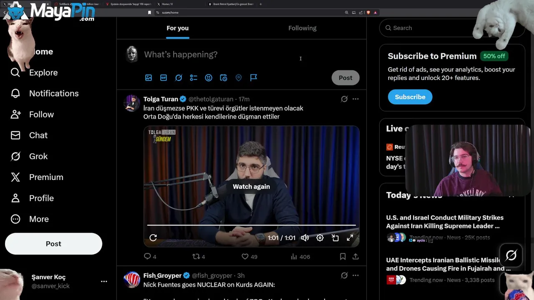Open Notifications bell in sidebar
The image size is (534, 300).
point(45,93)
